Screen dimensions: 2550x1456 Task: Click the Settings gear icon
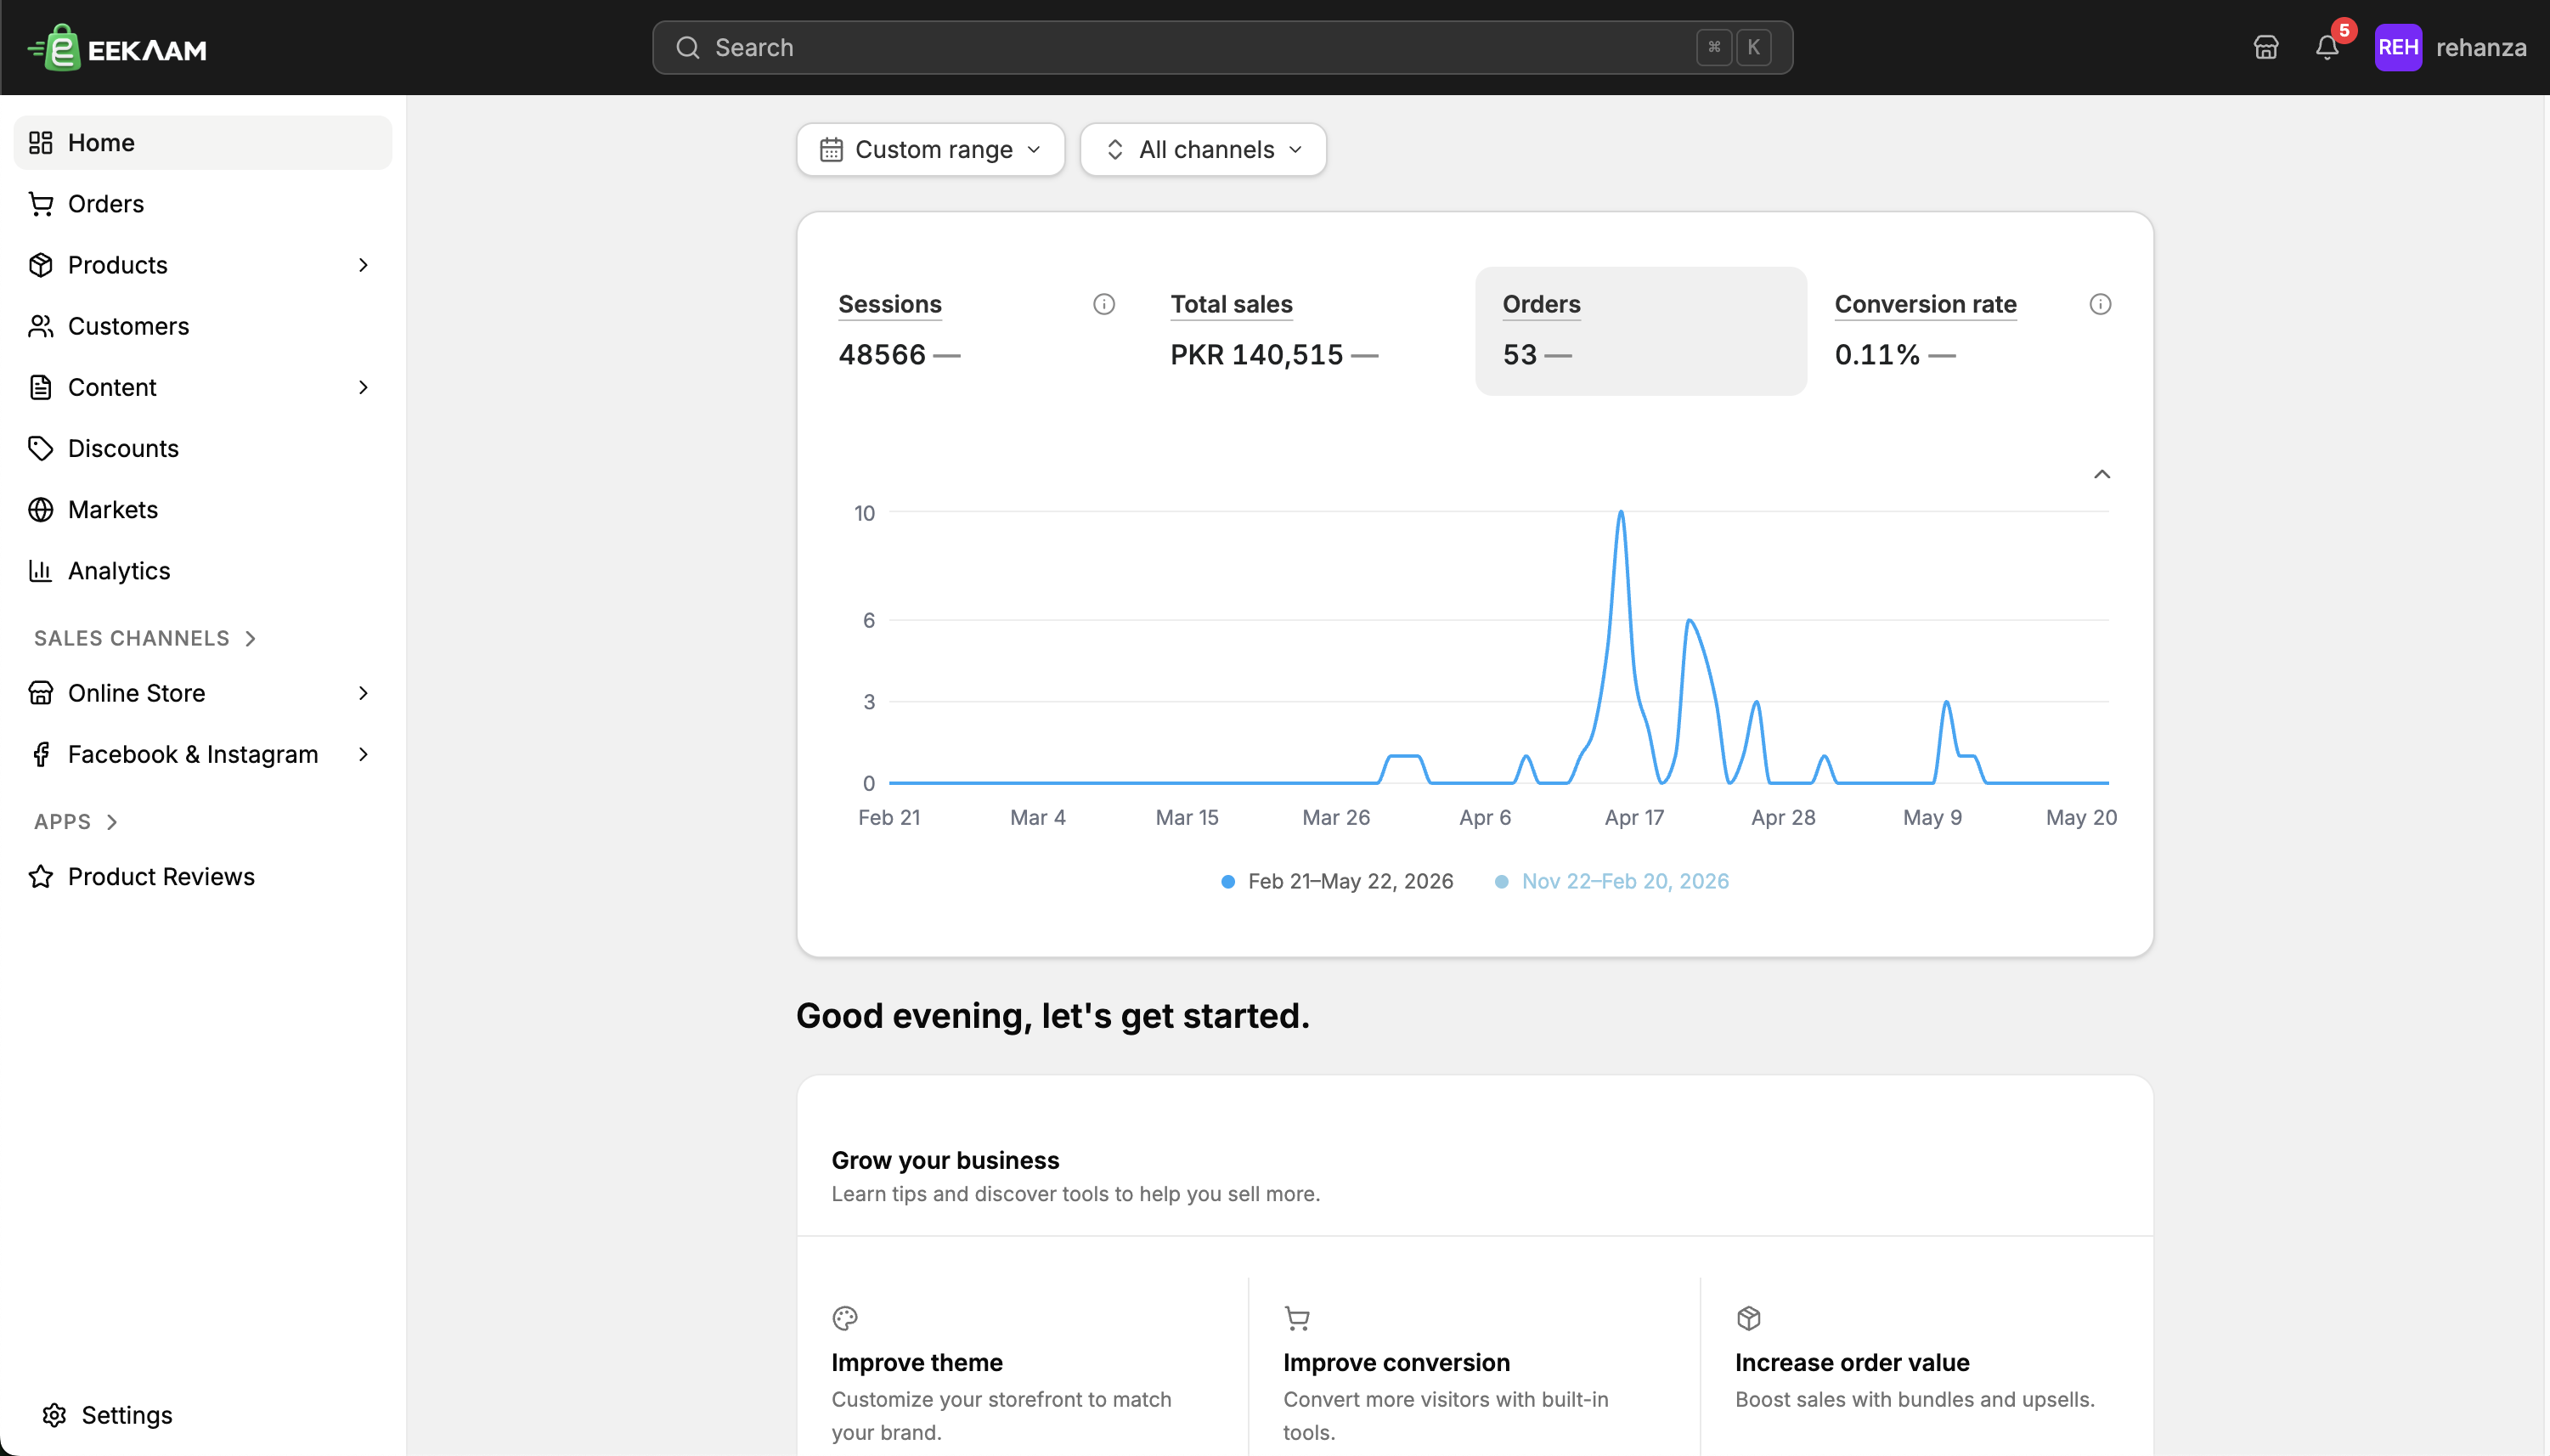54,1414
